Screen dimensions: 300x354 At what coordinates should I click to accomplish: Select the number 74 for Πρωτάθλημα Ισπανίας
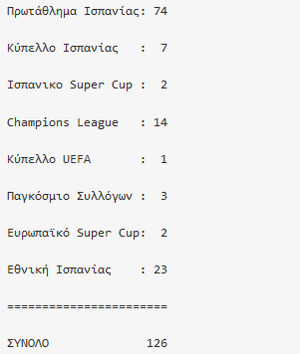point(160,11)
